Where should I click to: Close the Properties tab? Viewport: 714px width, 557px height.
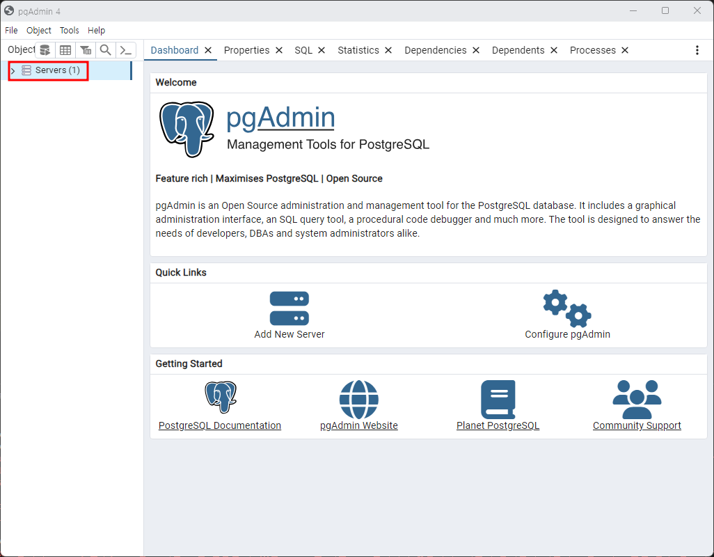pos(279,50)
